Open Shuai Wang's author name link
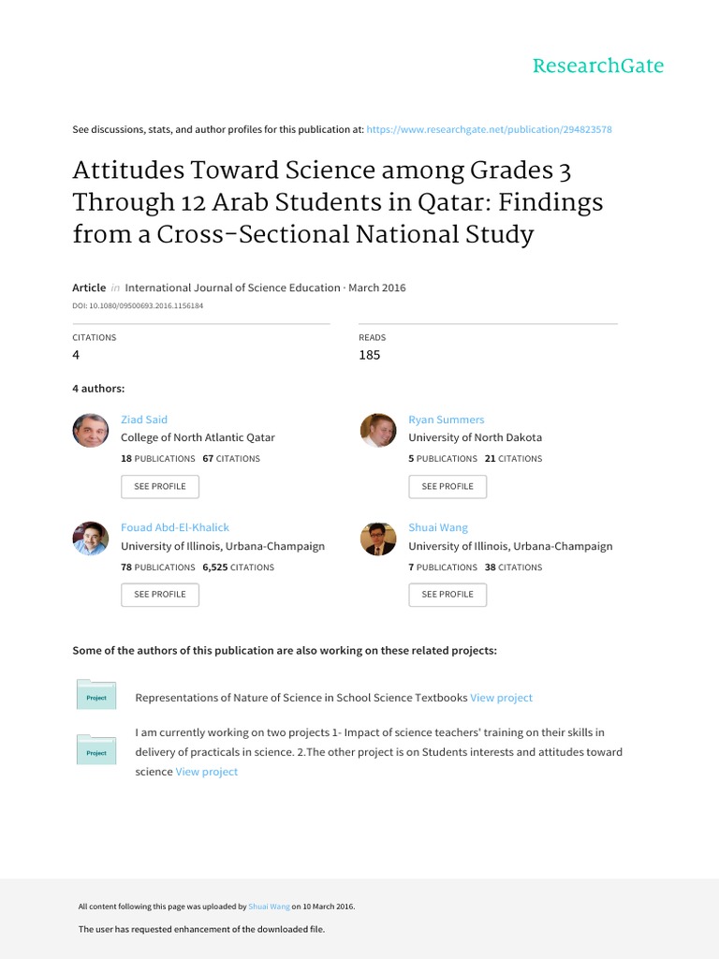The width and height of the screenshot is (719, 959). 438,527
